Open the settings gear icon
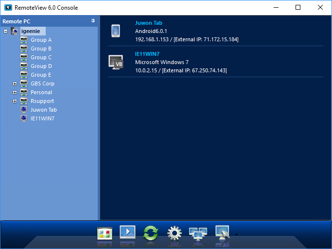The image size is (332, 249). pos(175,233)
